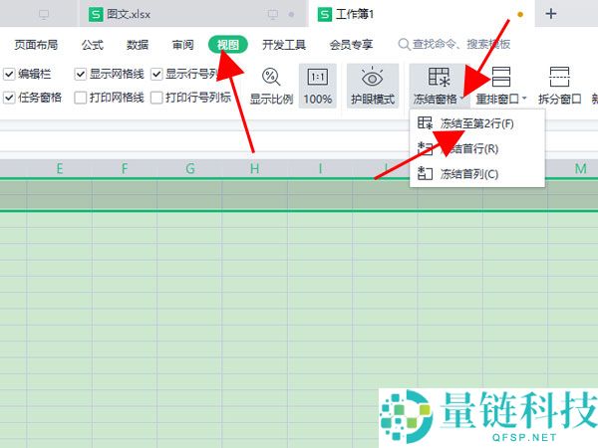Screen dimensions: 598x448
Task: Toggle the 任务窗格 checkbox
Action: (9, 98)
